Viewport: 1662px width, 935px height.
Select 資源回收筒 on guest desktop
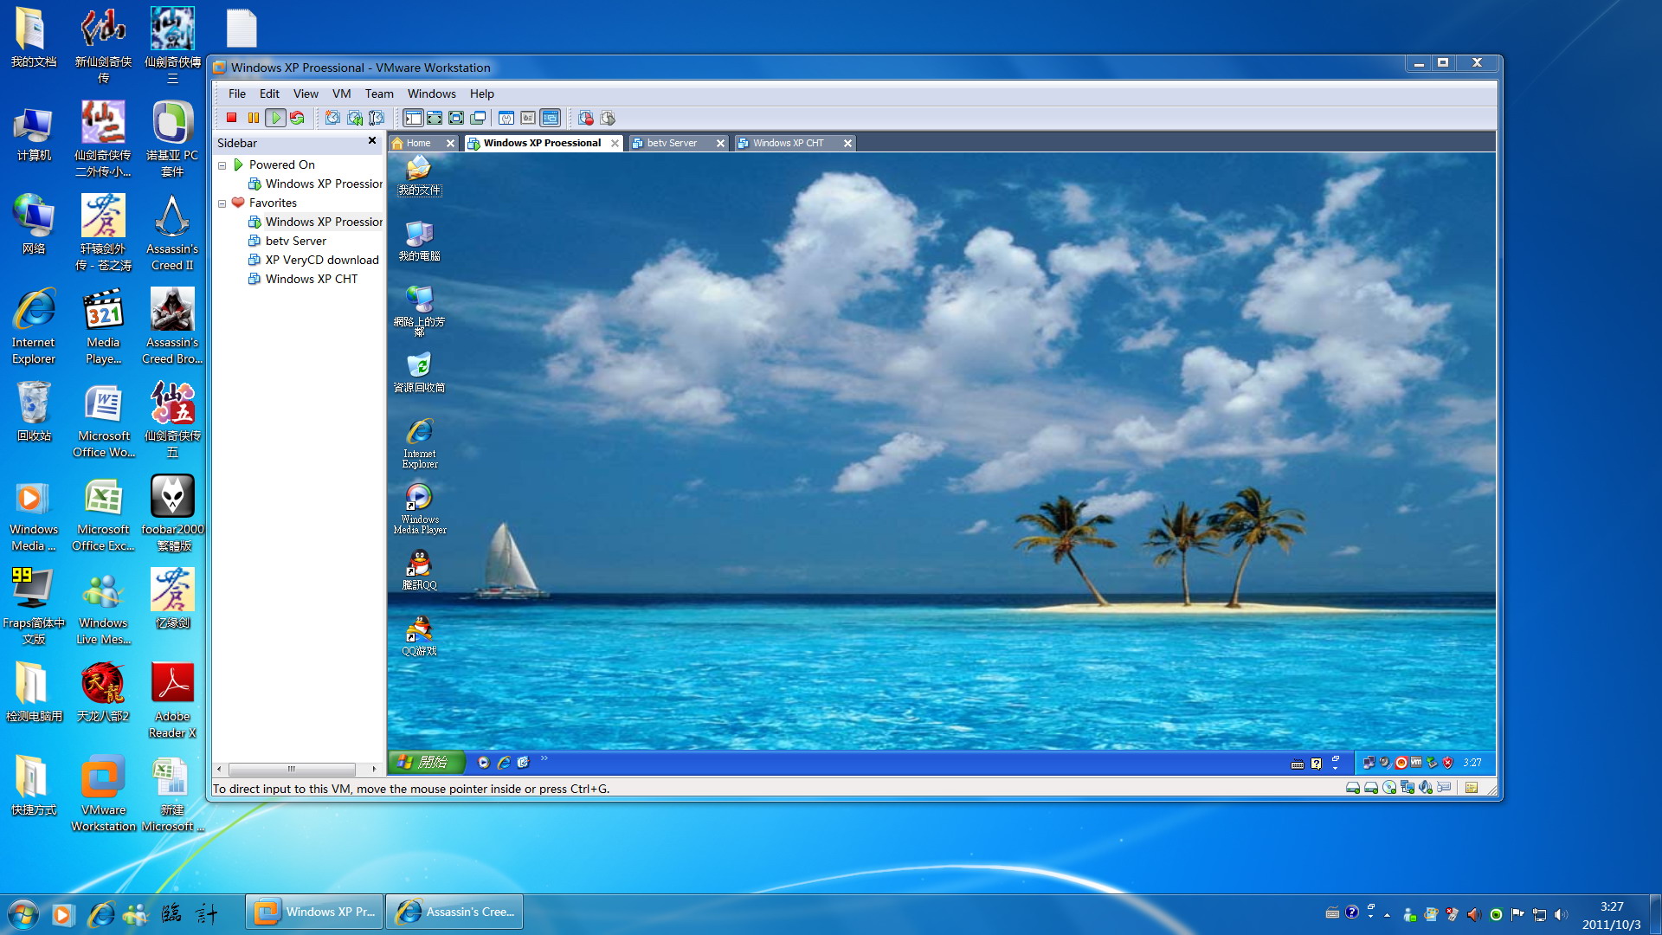coord(420,372)
